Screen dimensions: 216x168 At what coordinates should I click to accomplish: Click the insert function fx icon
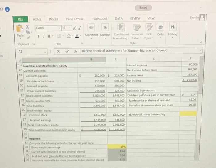pyautogui.click(x=76, y=51)
